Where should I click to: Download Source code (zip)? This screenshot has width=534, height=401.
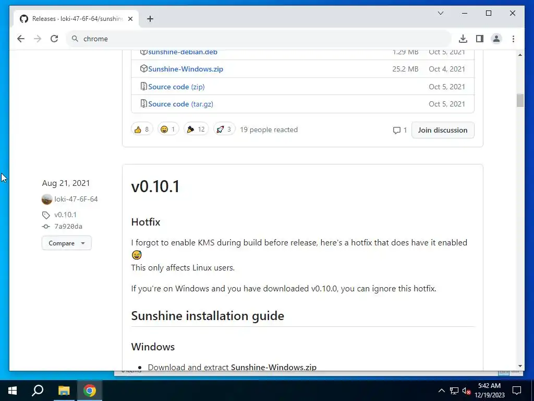click(176, 87)
